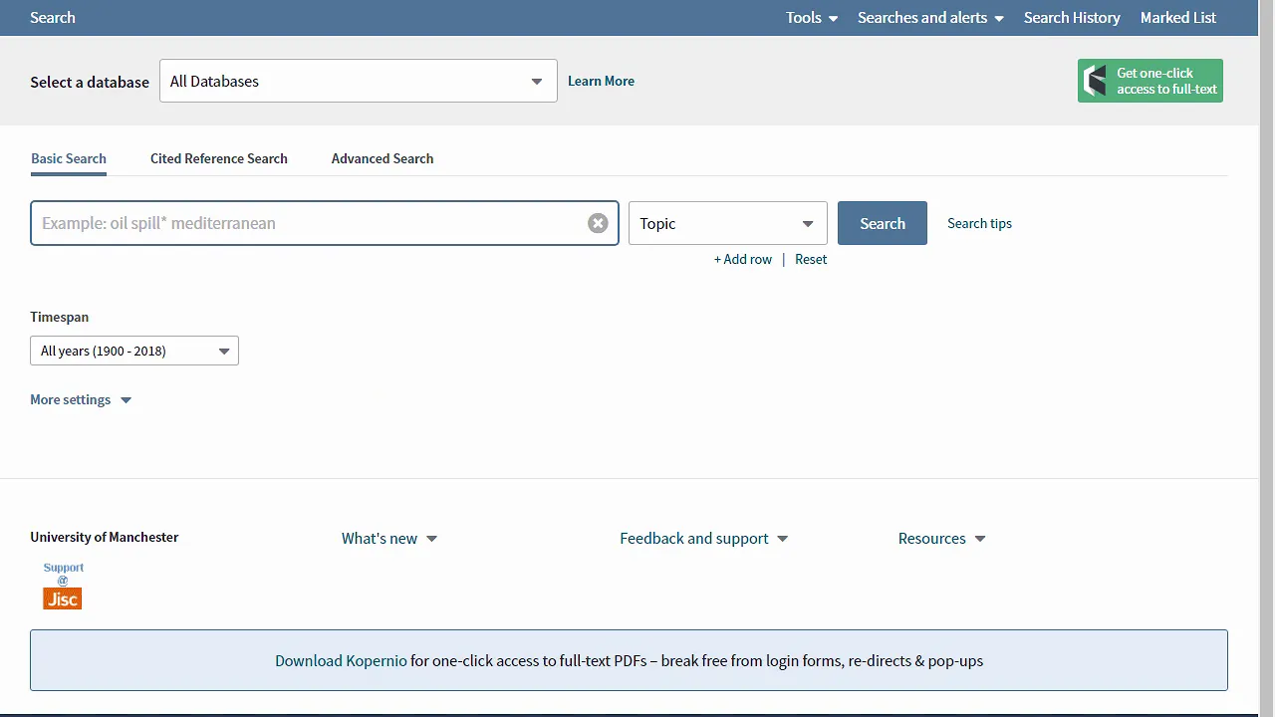Click + Add row link
This screenshot has height=717, width=1275.
(743, 259)
